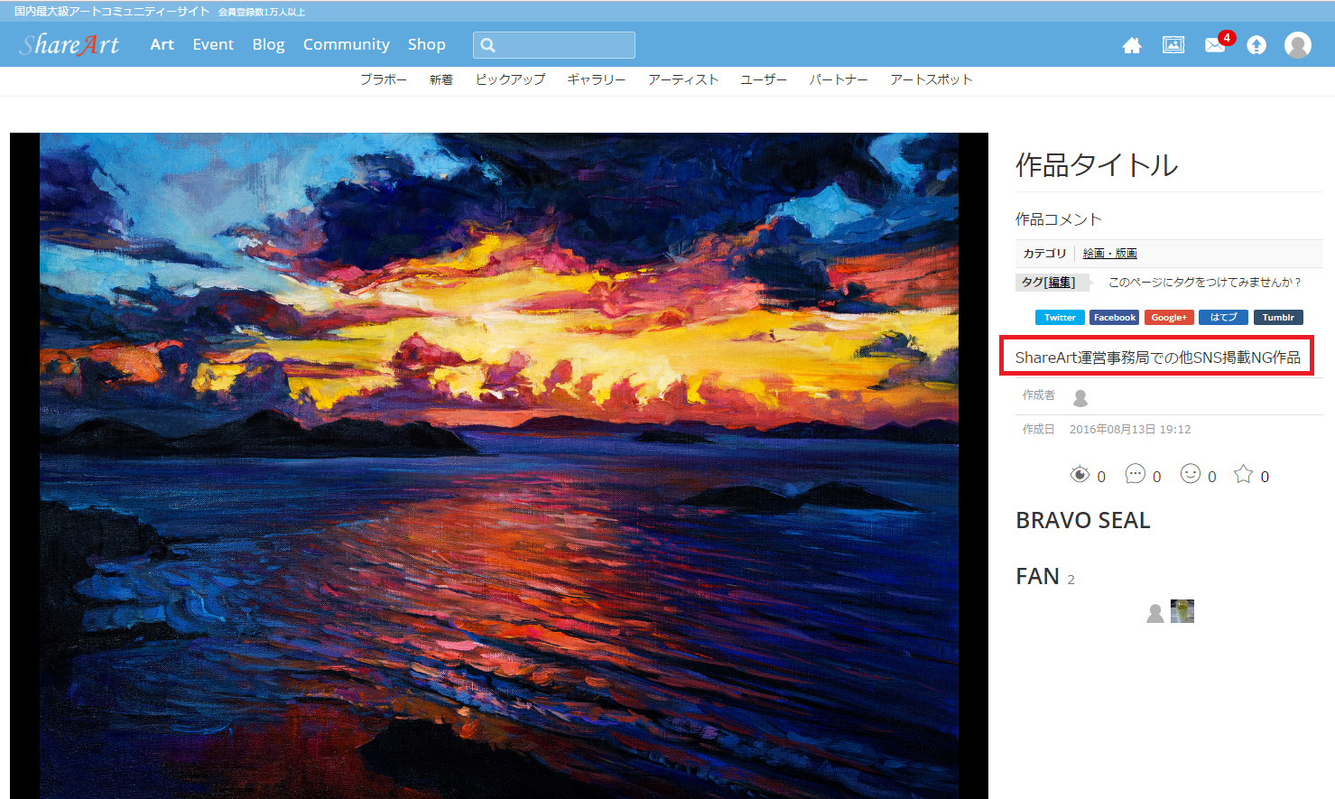Viewport: 1335px width, 799px height.
Task: Go to home via house icon
Action: 1132,45
